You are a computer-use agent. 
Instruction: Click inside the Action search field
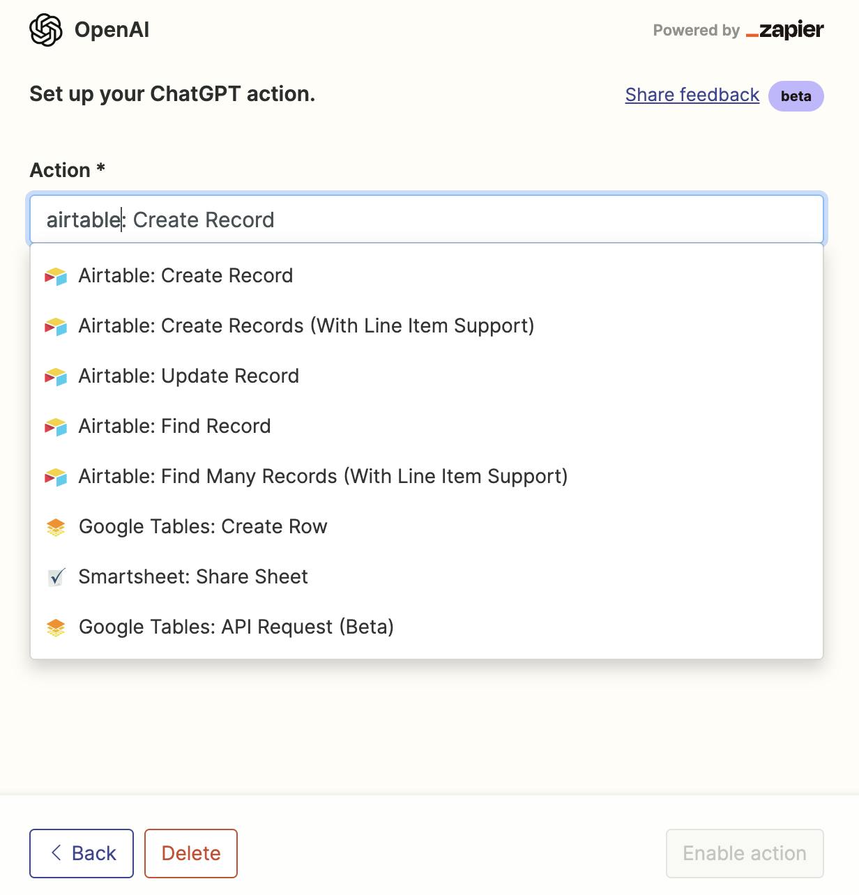point(427,220)
